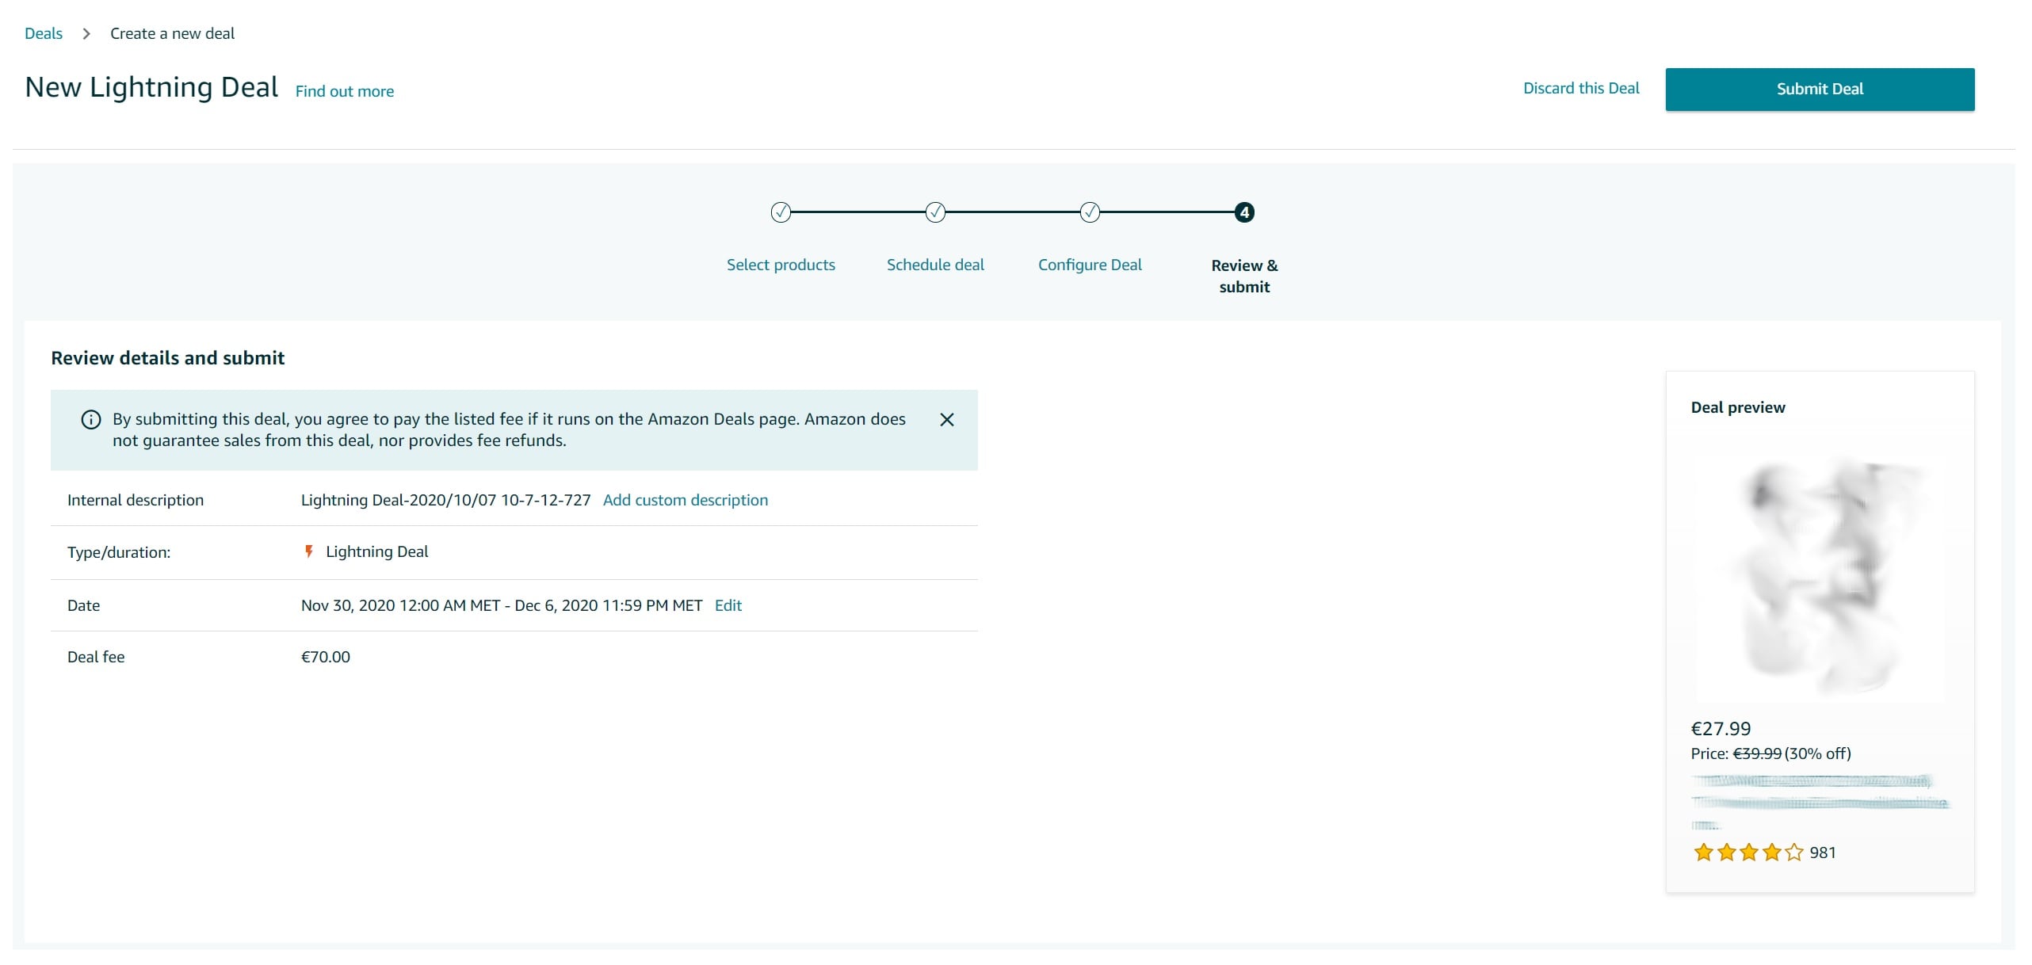Click the info icon in the notice

point(91,420)
